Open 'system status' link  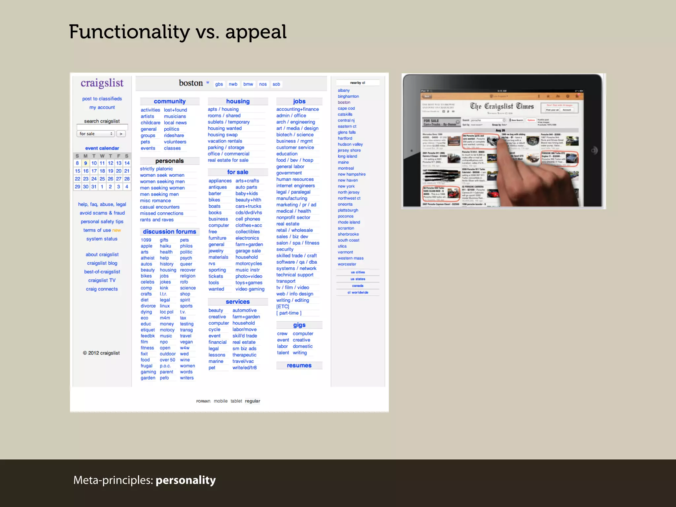(102, 239)
